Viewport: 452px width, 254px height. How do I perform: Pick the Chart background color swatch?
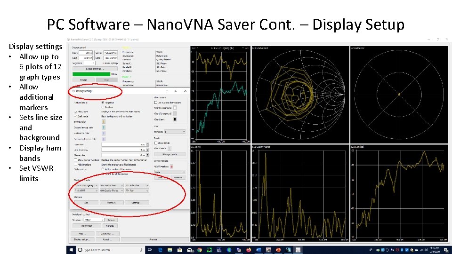coord(175,108)
